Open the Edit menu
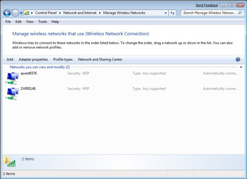 pos(18,22)
